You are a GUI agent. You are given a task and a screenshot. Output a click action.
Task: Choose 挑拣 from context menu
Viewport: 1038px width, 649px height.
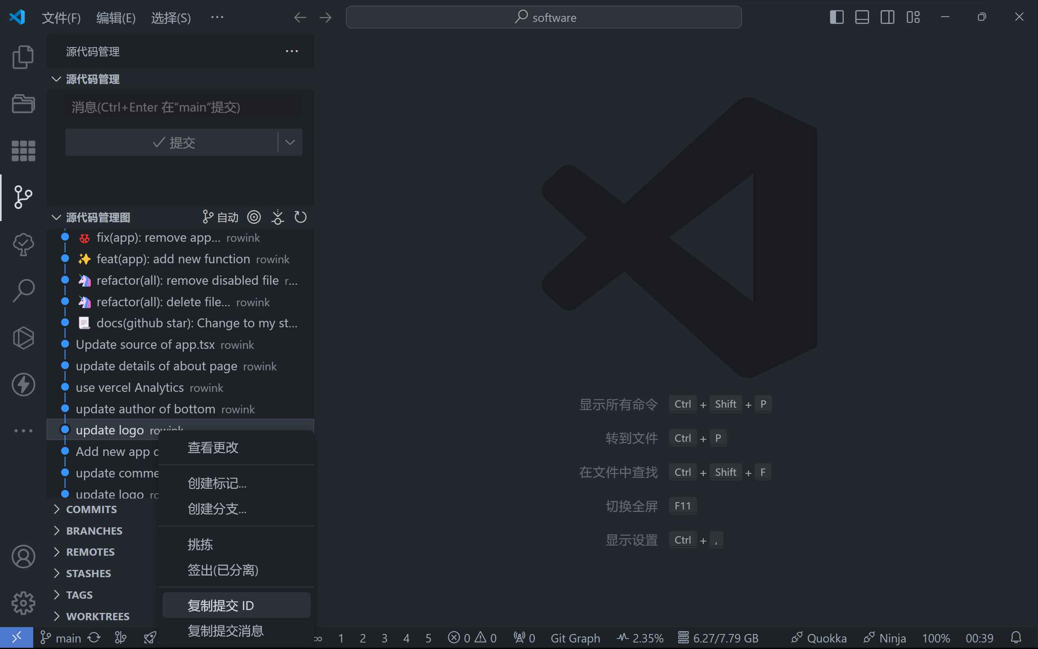coord(236,545)
